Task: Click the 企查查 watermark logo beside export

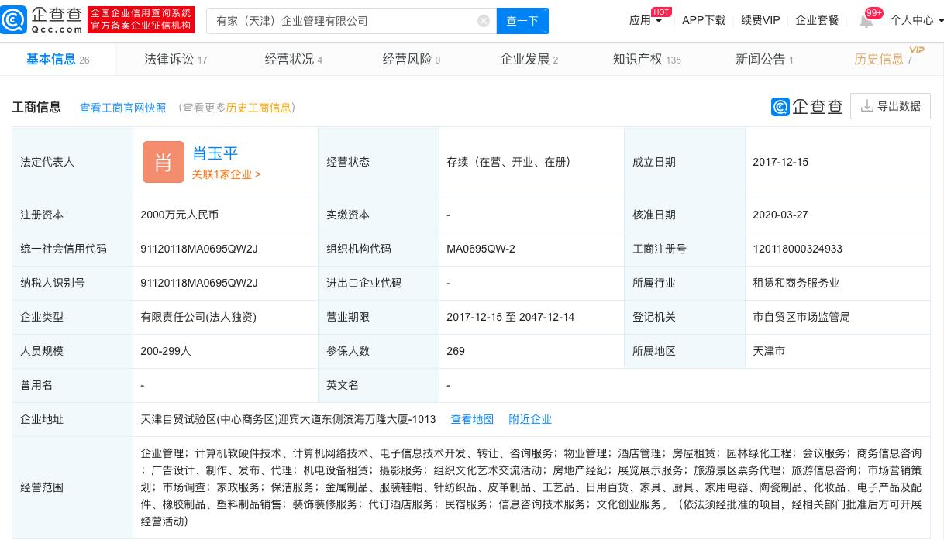Action: coord(807,106)
